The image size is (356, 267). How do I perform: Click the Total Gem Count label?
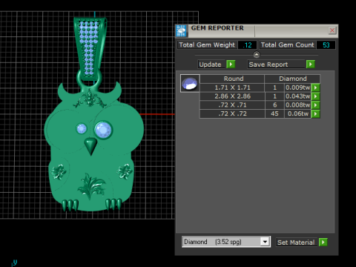coord(287,45)
